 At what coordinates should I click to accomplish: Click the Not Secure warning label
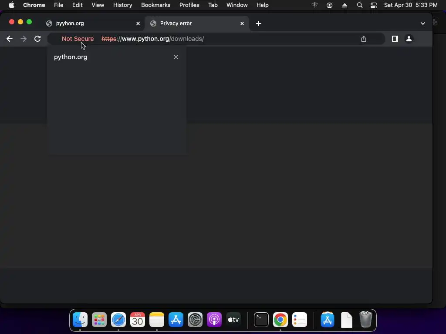tap(78, 39)
